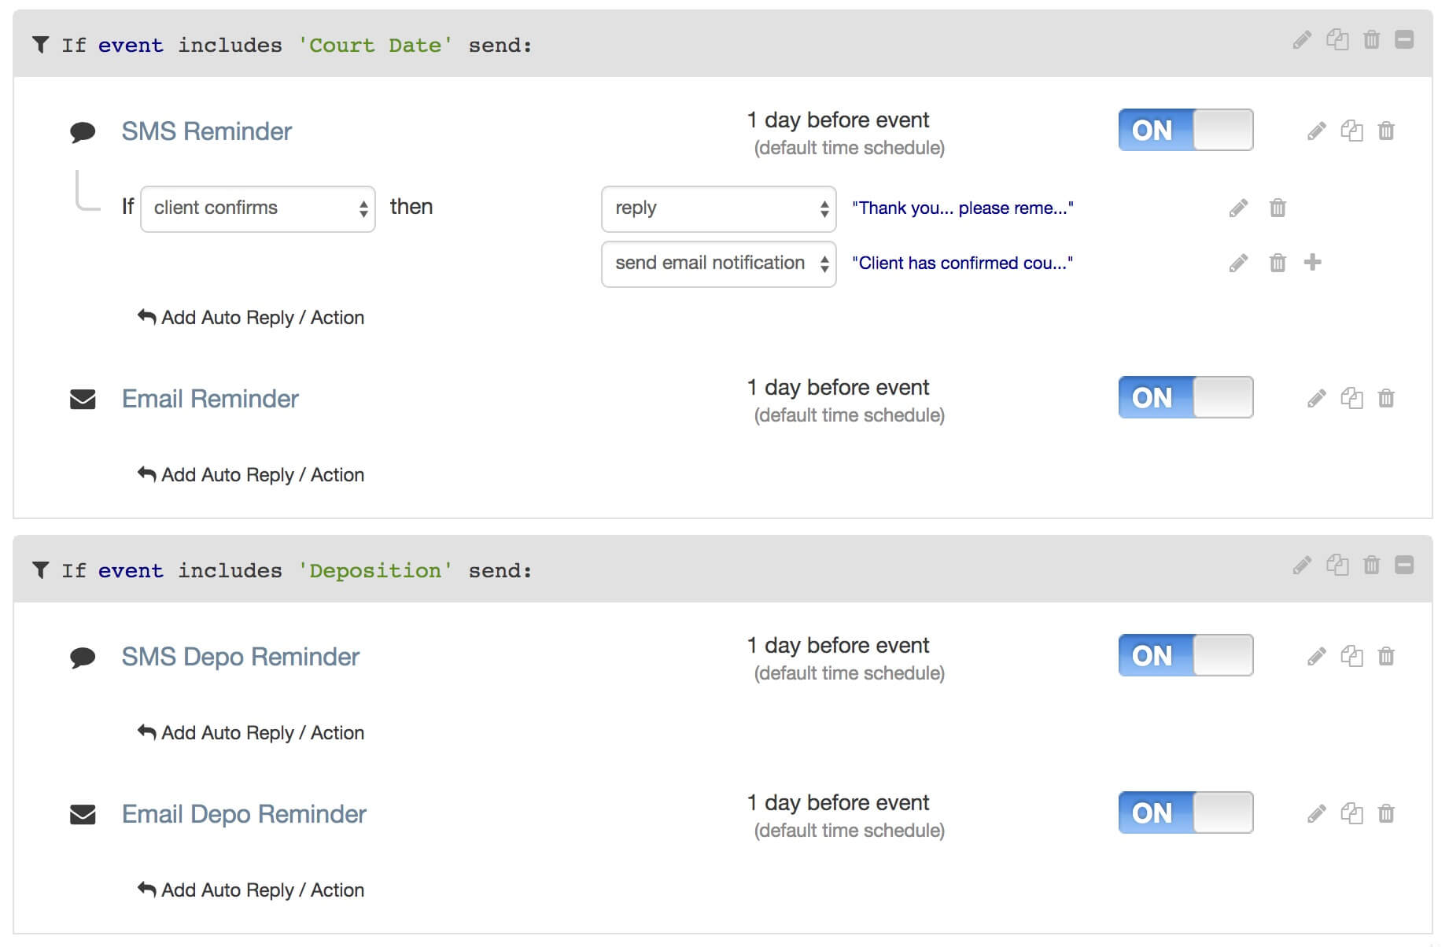Image resolution: width=1449 pixels, height=947 pixels.
Task: Delete the 'Thank you' reply action
Action: pos(1278,208)
